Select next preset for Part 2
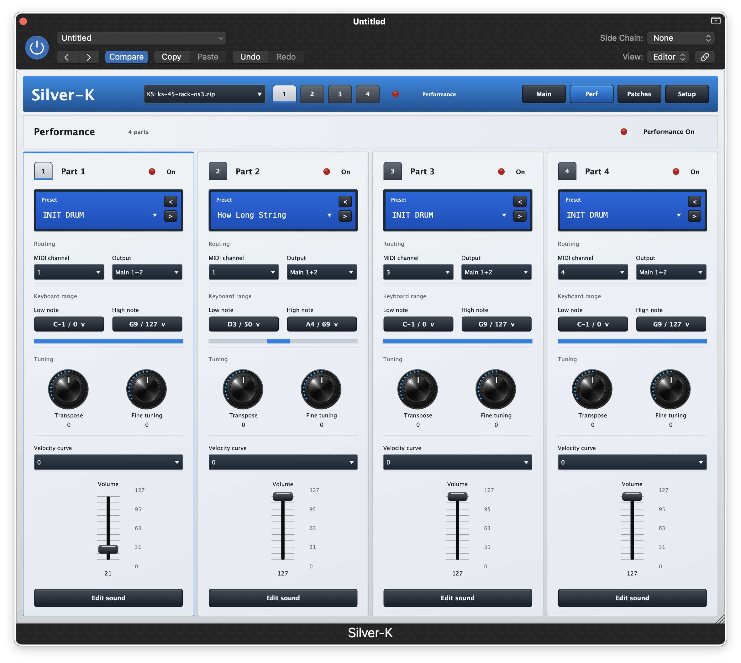The width and height of the screenshot is (741, 663). 345,216
